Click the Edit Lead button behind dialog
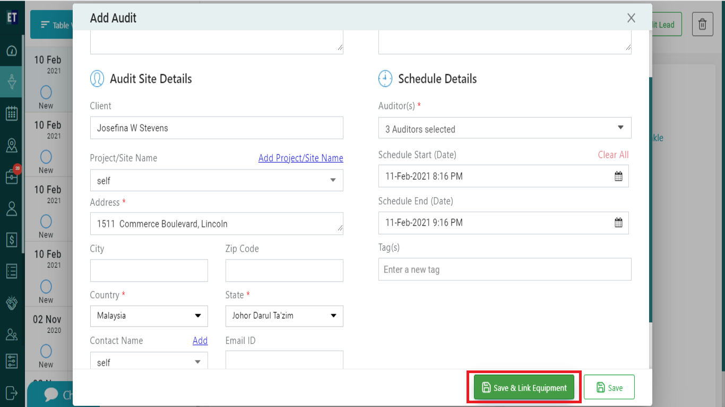Image resolution: width=725 pixels, height=407 pixels. pos(667,24)
